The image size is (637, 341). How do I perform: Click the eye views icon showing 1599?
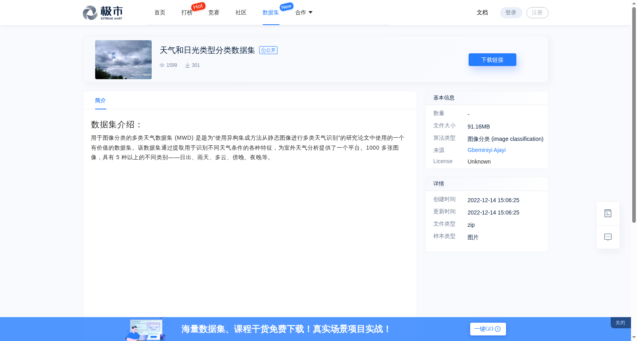(x=162, y=65)
